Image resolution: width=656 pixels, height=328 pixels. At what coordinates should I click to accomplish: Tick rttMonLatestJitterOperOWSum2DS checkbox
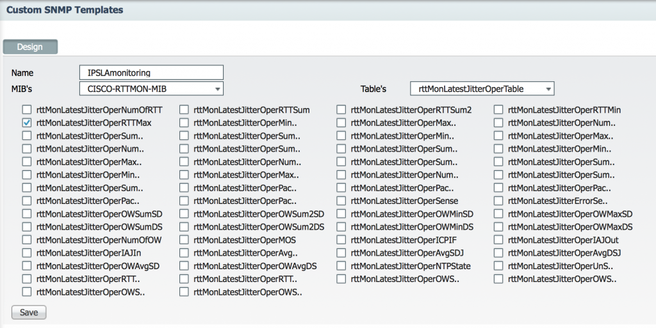[x=184, y=227]
